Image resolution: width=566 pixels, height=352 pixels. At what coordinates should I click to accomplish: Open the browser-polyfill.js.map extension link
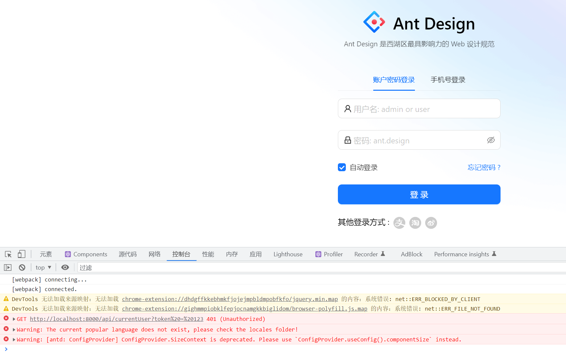(245, 309)
